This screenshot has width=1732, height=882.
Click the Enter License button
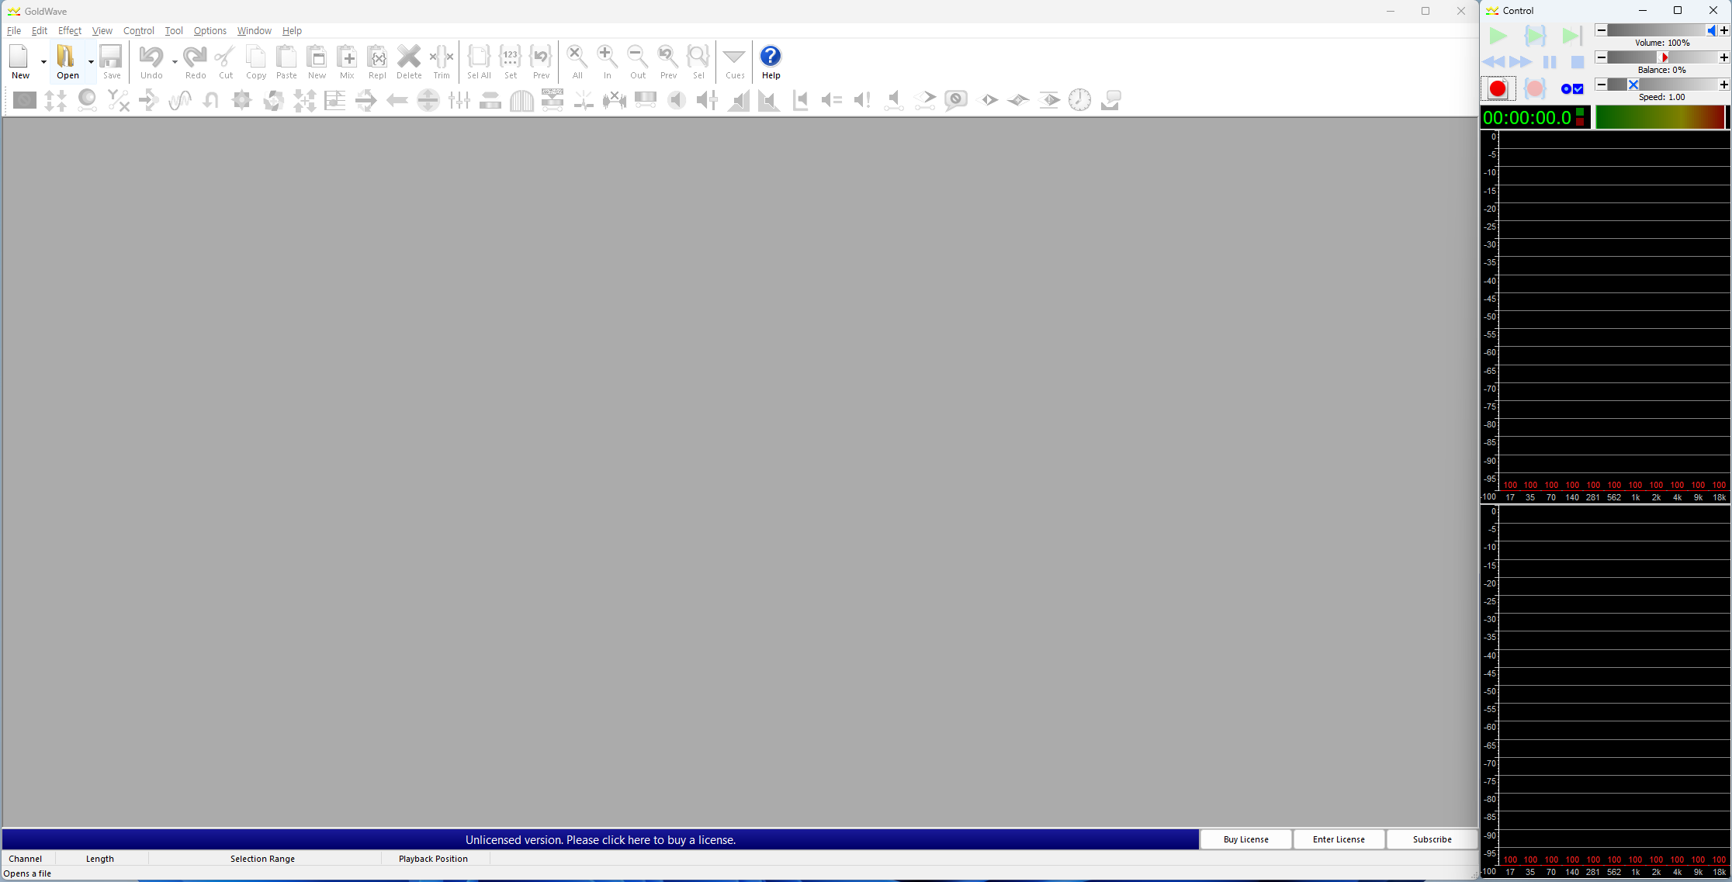(x=1339, y=839)
